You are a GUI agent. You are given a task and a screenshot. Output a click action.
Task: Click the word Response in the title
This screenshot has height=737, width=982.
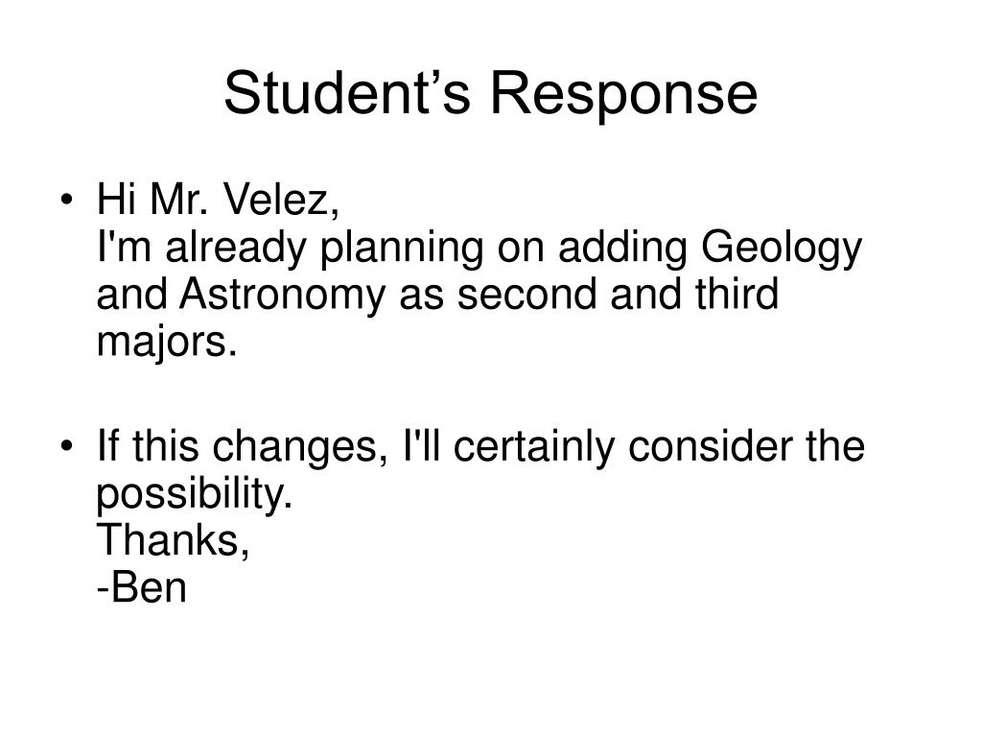[x=623, y=95]
